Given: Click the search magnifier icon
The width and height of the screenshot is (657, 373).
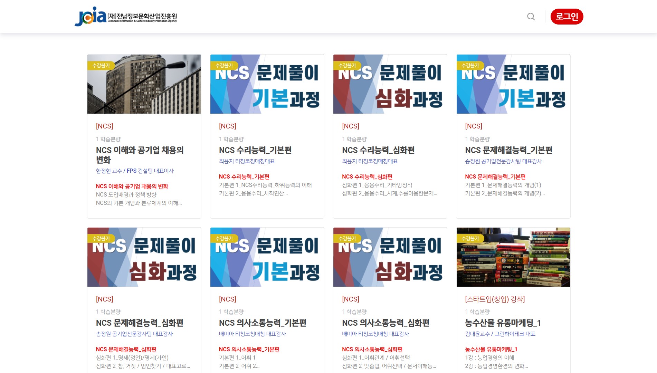Looking at the screenshot, I should click(531, 17).
